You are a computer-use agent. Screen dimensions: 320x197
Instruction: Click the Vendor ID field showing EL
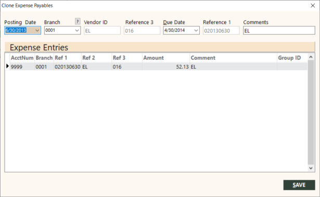point(102,31)
